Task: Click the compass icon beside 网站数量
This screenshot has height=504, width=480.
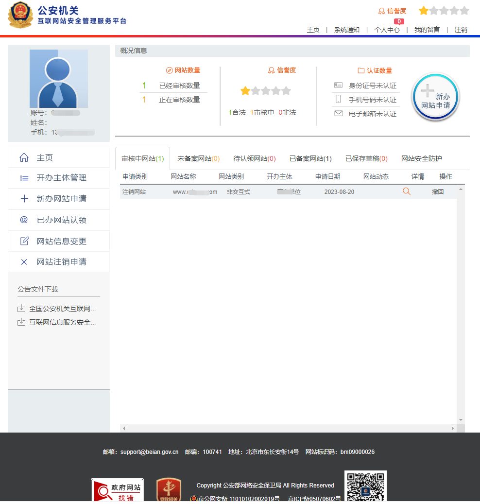Action: point(169,70)
